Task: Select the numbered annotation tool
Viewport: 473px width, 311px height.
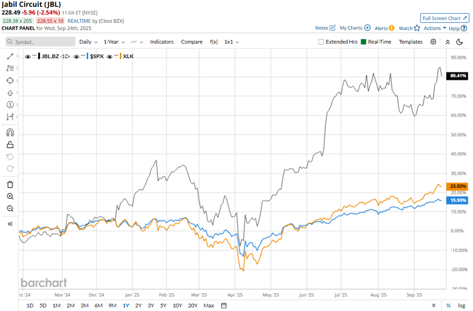Action: coord(10,105)
